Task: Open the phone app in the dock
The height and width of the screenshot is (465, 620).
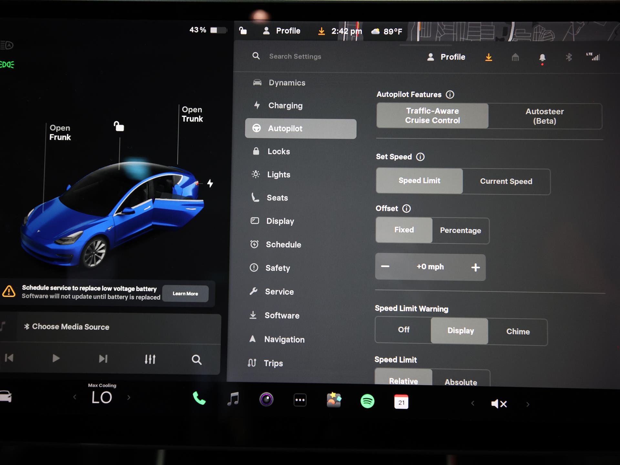Action: click(199, 399)
